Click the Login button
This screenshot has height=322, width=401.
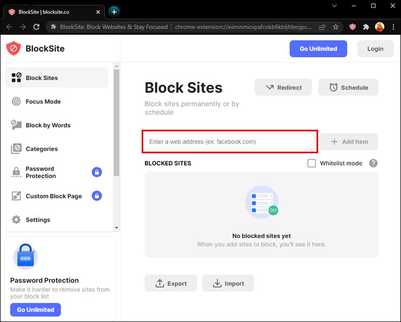point(375,49)
